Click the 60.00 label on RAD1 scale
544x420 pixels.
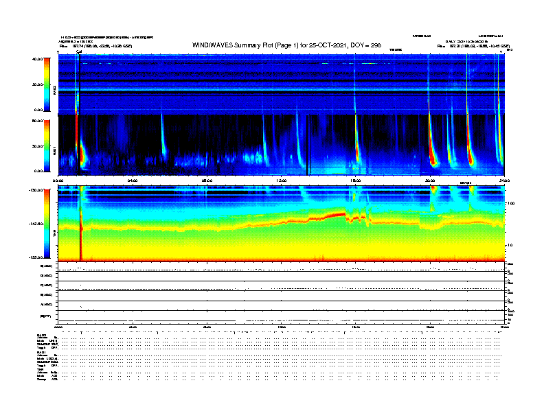38,121
